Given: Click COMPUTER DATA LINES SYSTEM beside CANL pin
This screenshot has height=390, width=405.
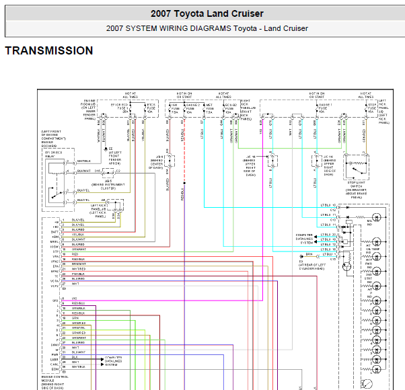Looking at the screenshot, I should pos(113,361).
